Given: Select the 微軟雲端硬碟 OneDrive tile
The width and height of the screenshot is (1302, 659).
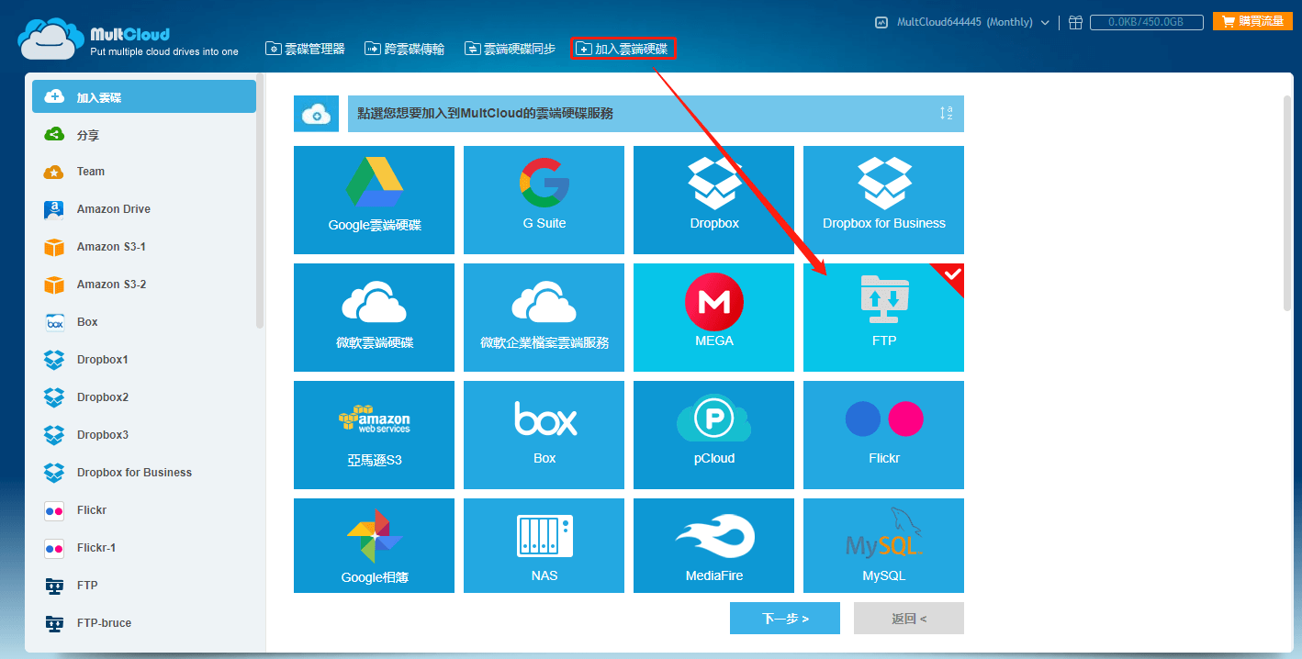Looking at the screenshot, I should [374, 318].
